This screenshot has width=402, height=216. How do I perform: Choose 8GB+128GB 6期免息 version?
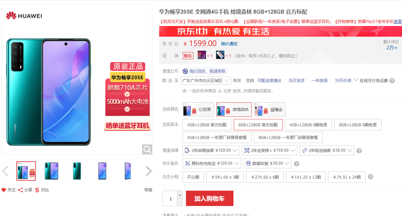pos(358,125)
